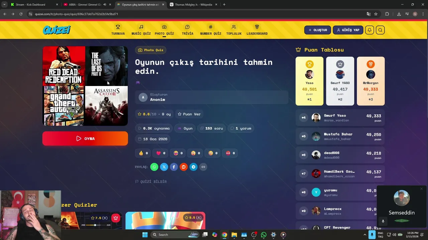This screenshot has height=240, width=428.
Task: Click the quiz cover image collage
Action: 85,86
